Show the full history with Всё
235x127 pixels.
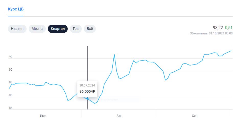tap(90, 29)
